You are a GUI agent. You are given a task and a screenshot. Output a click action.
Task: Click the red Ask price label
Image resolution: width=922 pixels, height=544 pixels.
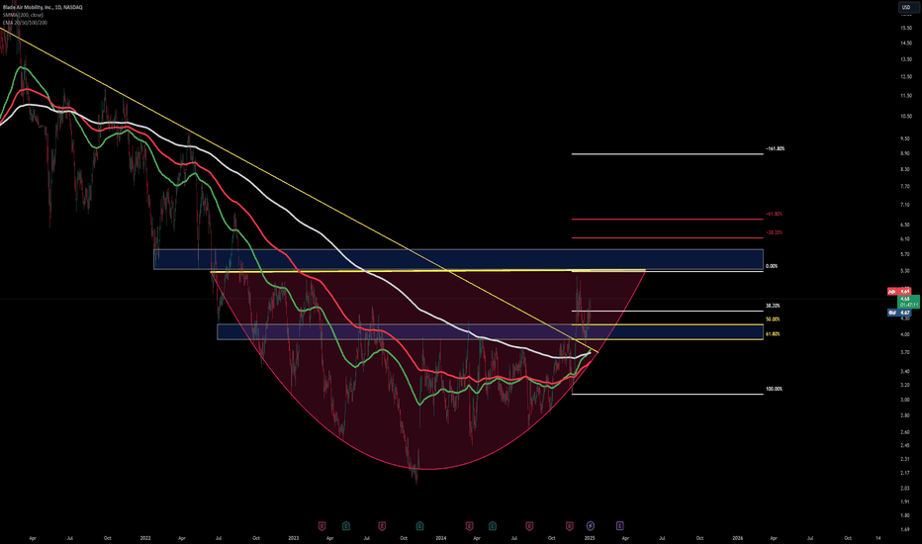coord(899,291)
